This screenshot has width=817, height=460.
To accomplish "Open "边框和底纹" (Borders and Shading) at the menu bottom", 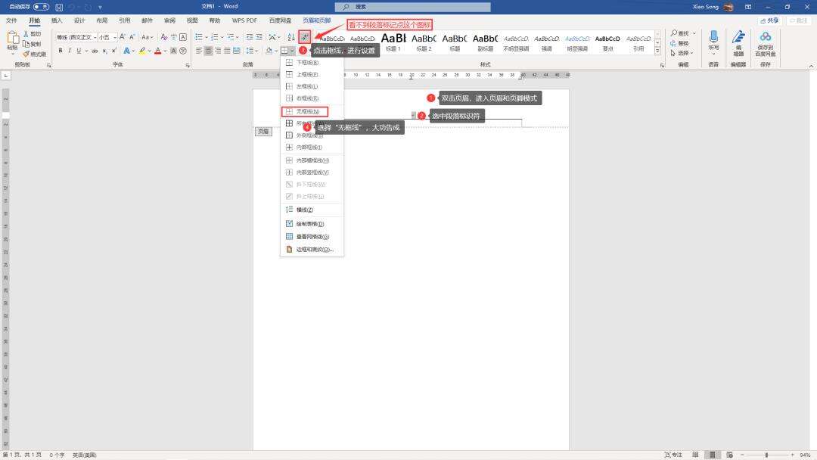I will click(x=312, y=250).
